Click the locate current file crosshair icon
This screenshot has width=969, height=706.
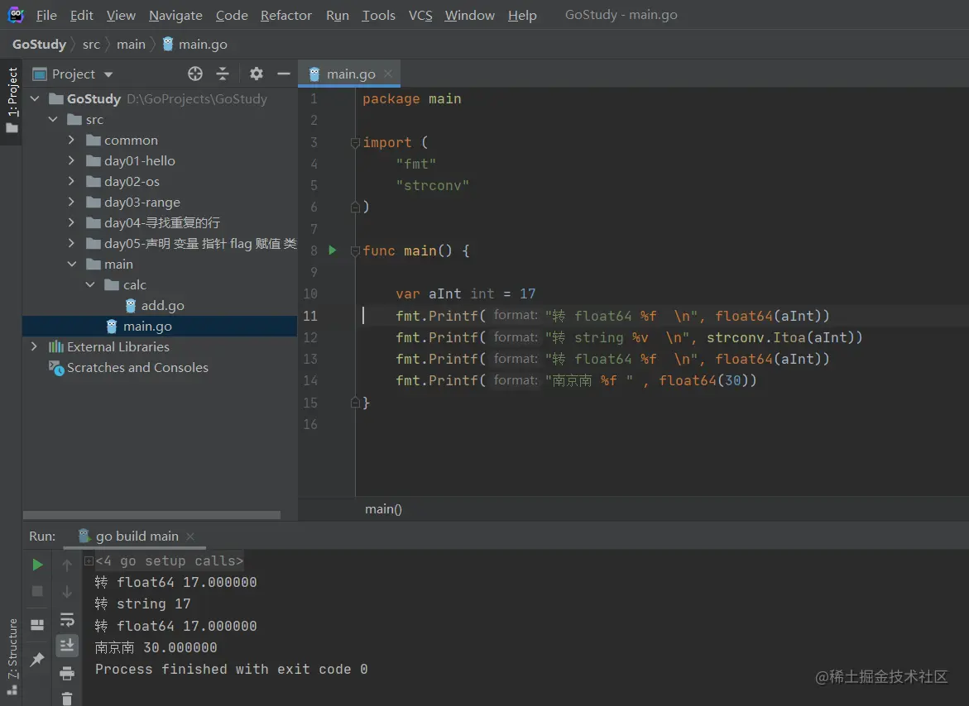[195, 74]
